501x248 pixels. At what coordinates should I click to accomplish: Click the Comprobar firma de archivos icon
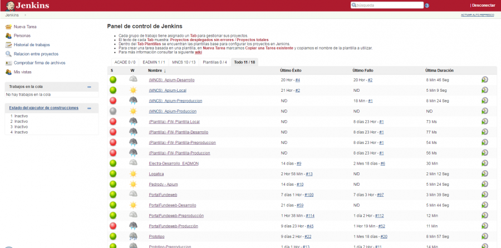pos(8,63)
